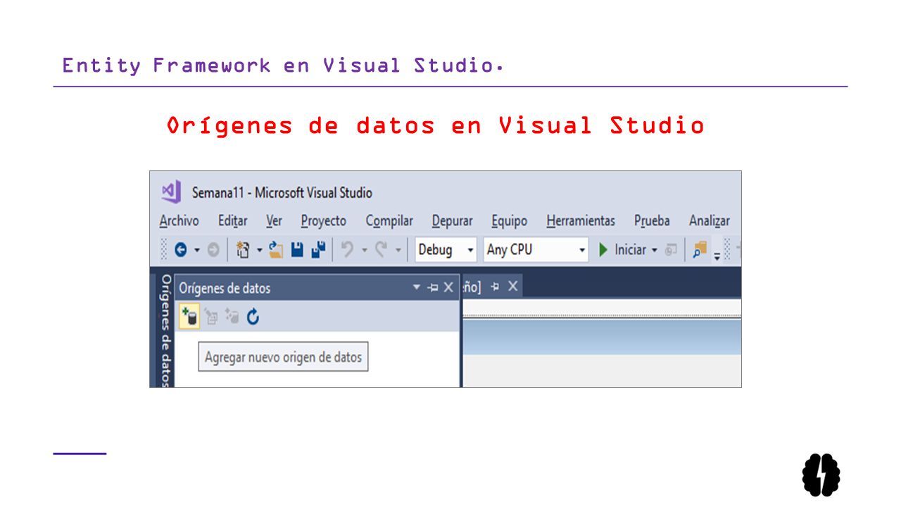This screenshot has height=507, width=901.
Task: Open the Proyecto menu
Action: pos(324,221)
